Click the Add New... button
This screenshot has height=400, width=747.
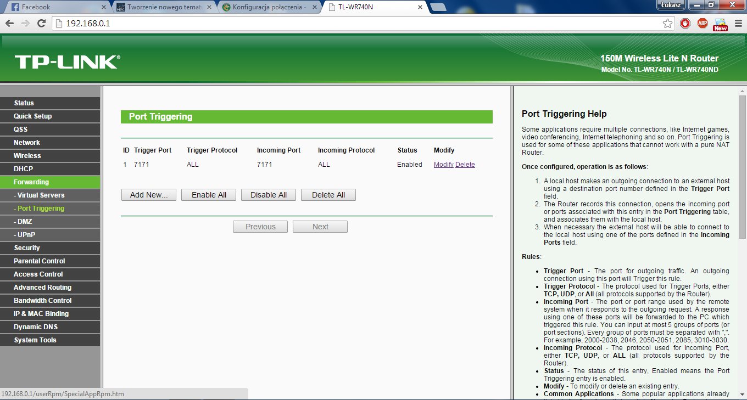pyautogui.click(x=149, y=195)
